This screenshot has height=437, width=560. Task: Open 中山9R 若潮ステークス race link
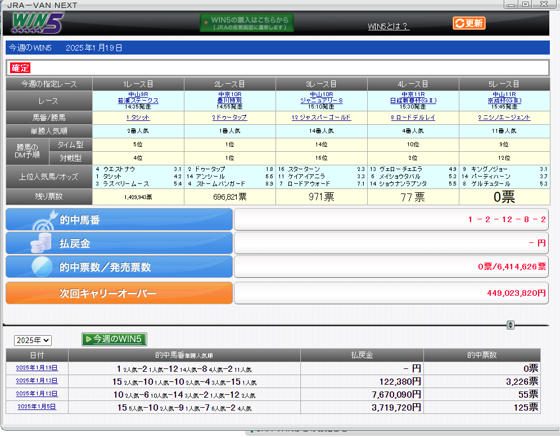(138, 98)
